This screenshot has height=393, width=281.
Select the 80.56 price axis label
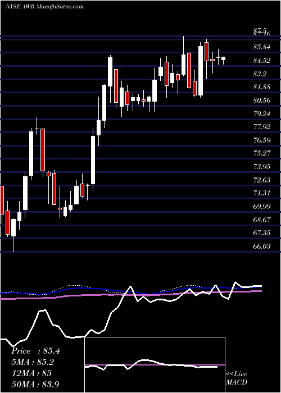coord(262,100)
